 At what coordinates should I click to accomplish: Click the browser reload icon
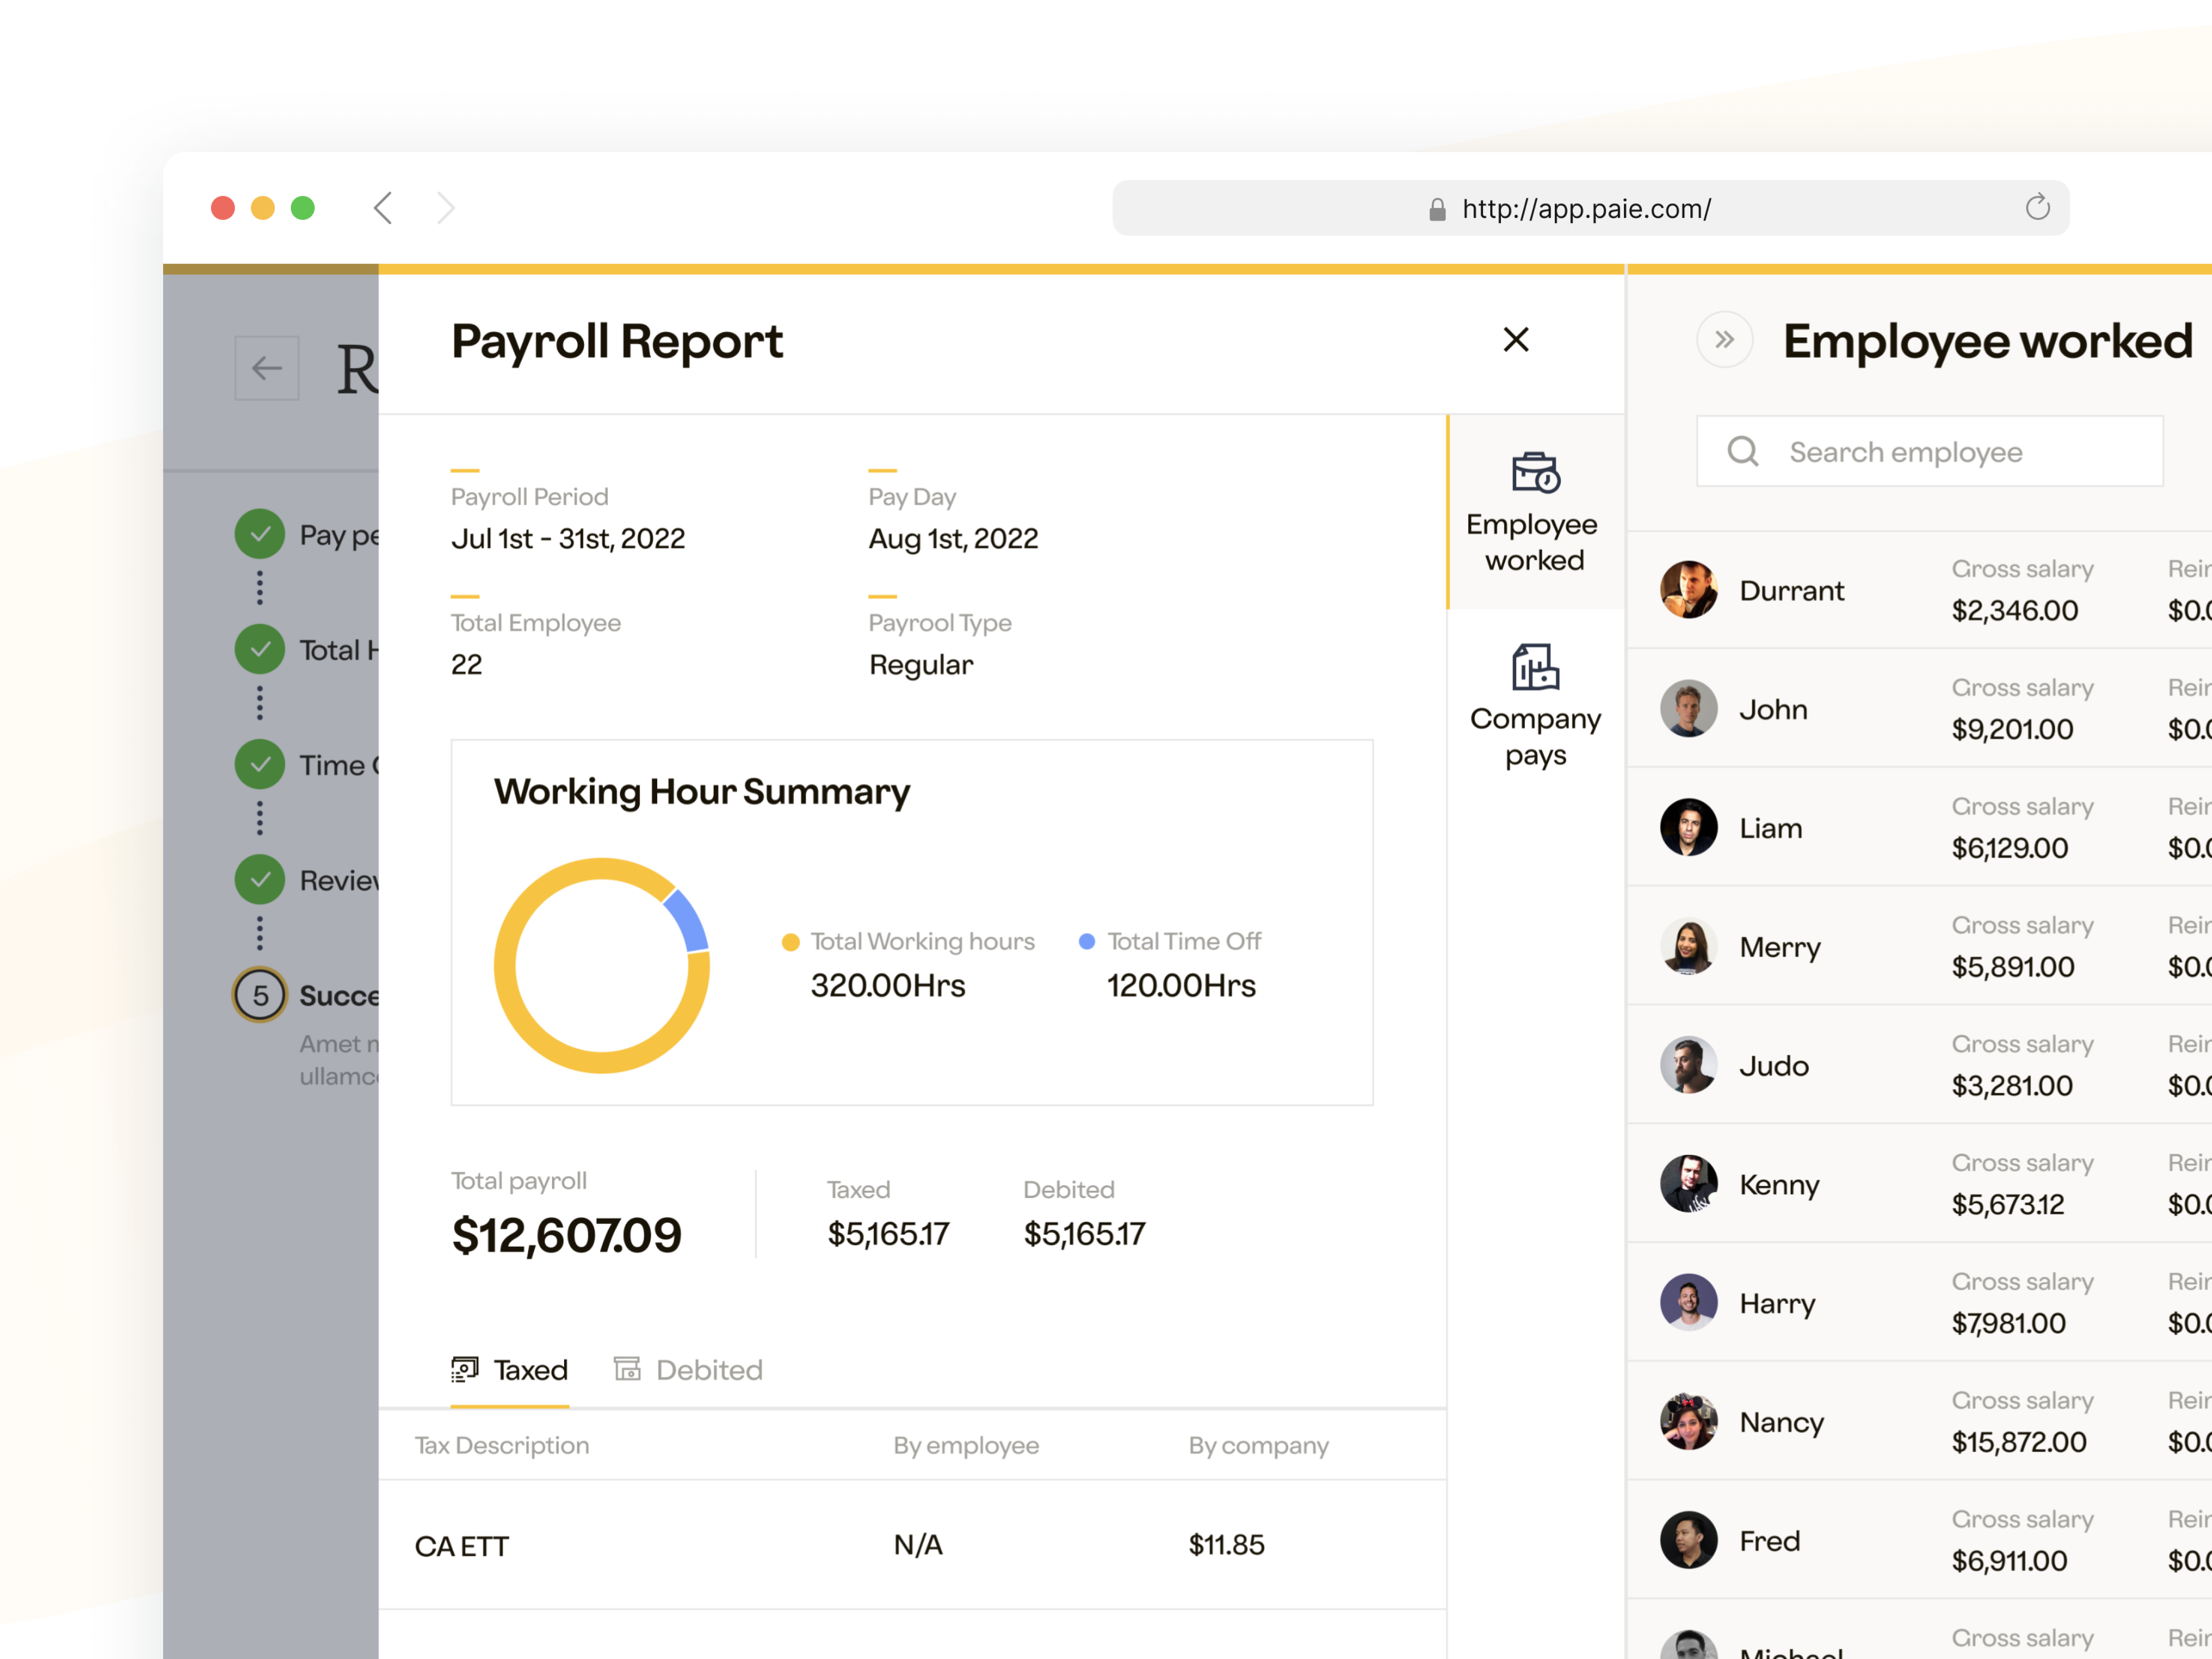[2038, 207]
